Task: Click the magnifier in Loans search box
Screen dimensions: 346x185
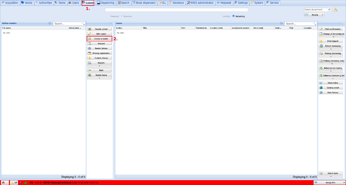Action: [x=315, y=23]
